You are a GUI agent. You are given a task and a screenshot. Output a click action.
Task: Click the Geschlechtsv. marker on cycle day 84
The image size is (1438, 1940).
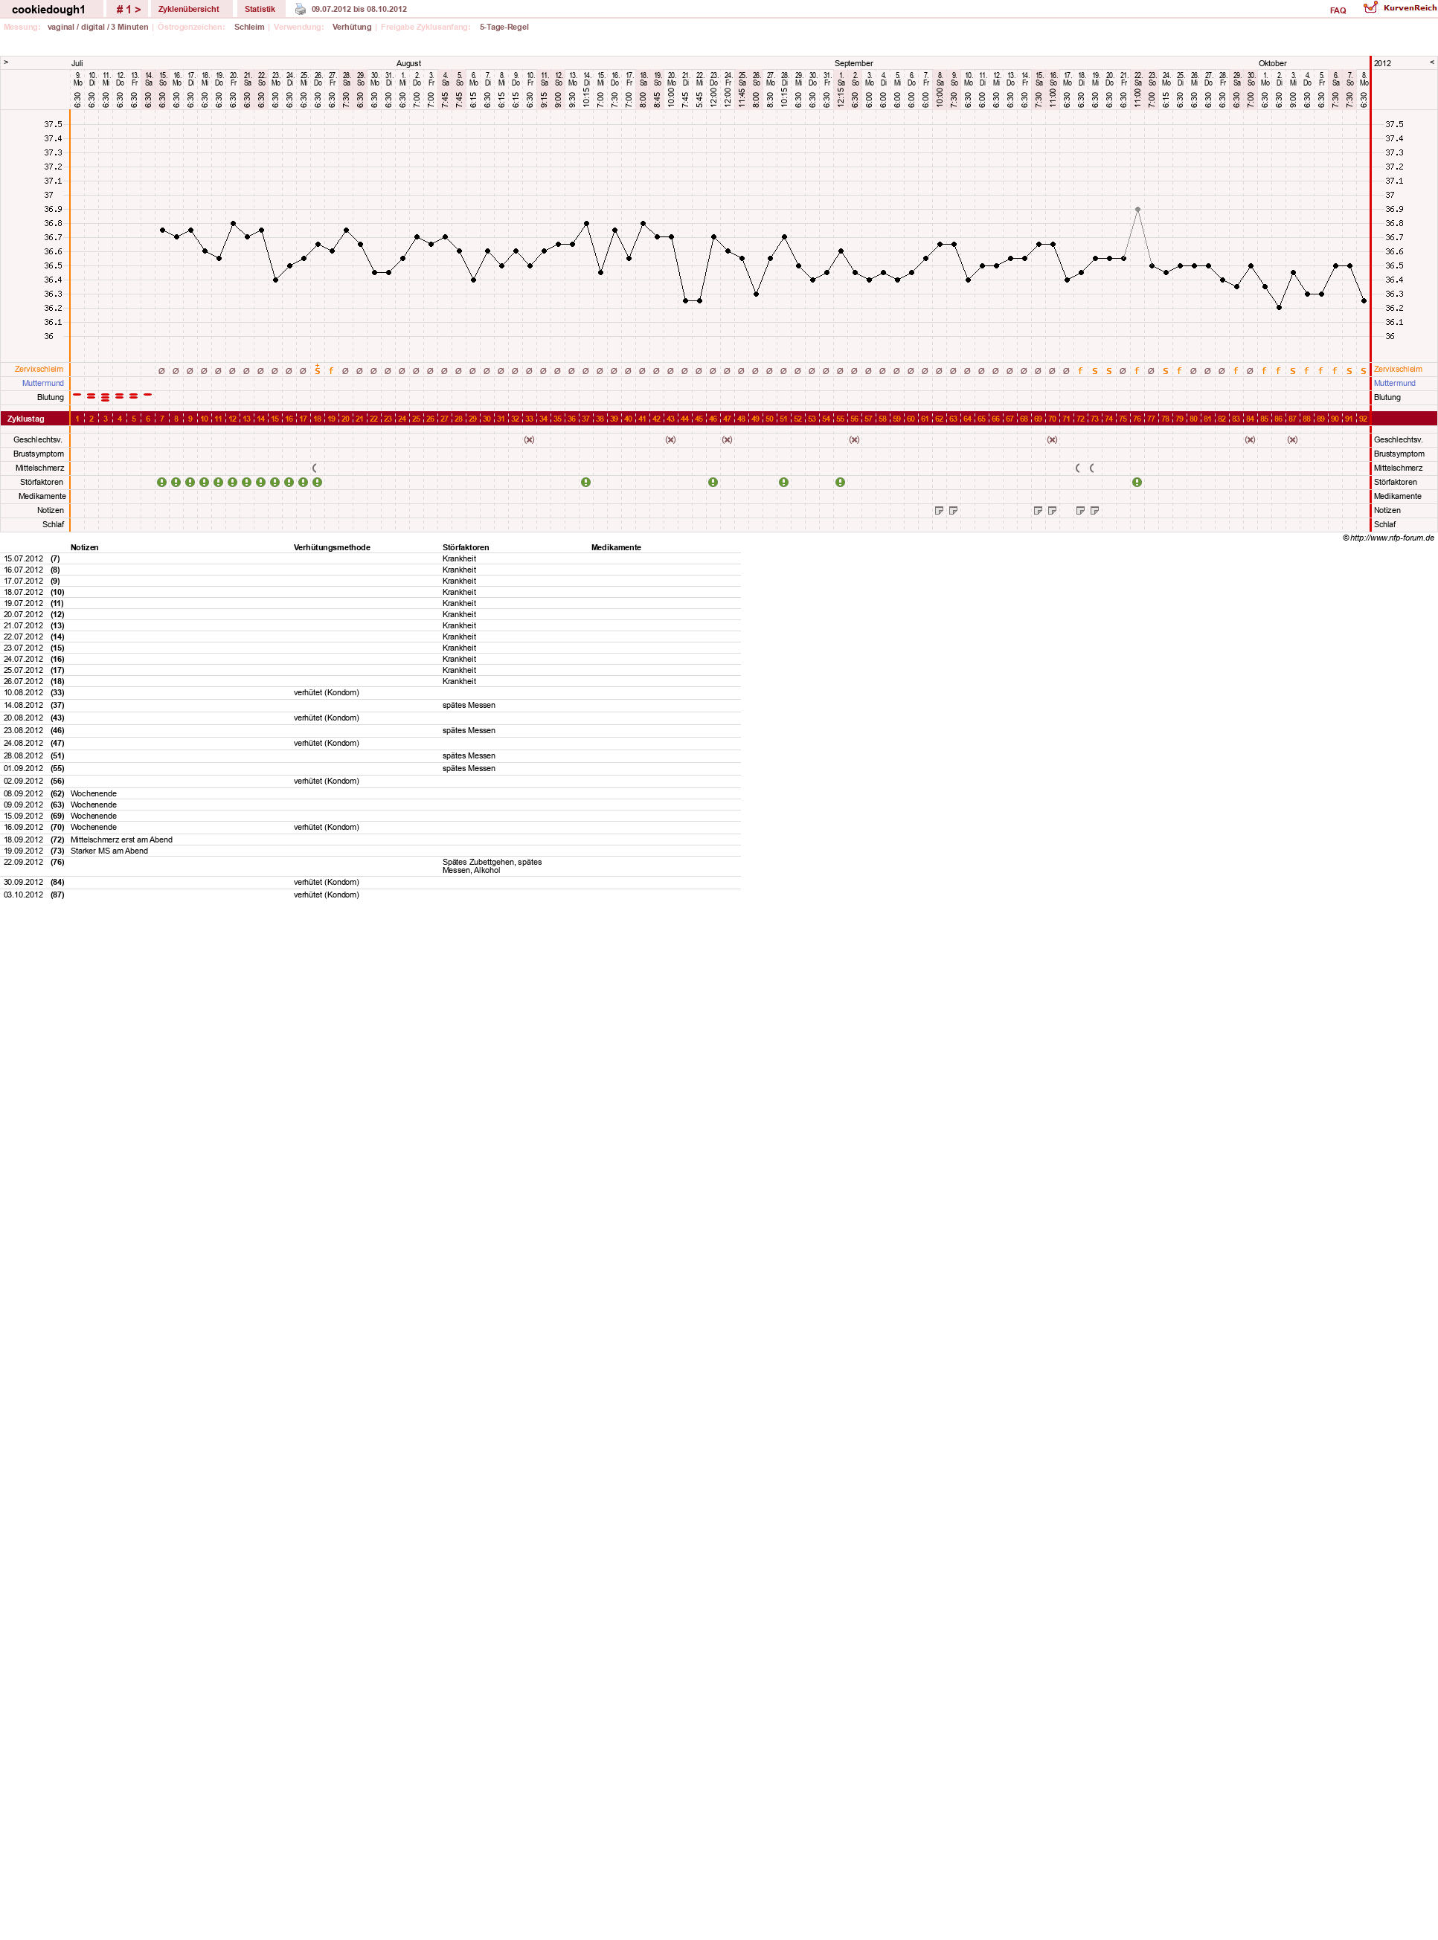pos(1250,440)
